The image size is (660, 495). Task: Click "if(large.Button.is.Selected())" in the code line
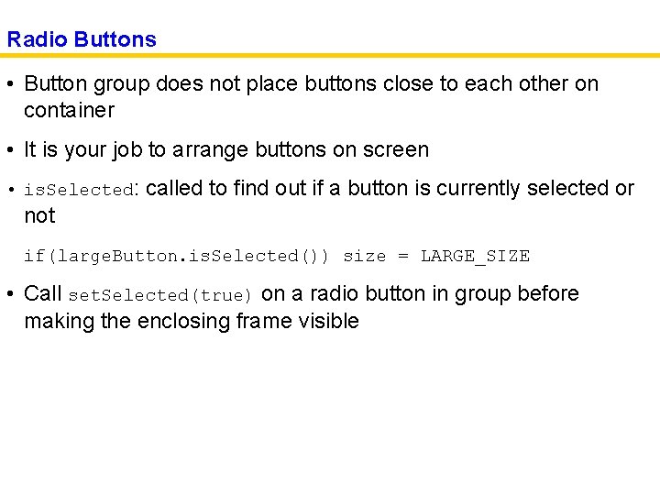pos(176,257)
